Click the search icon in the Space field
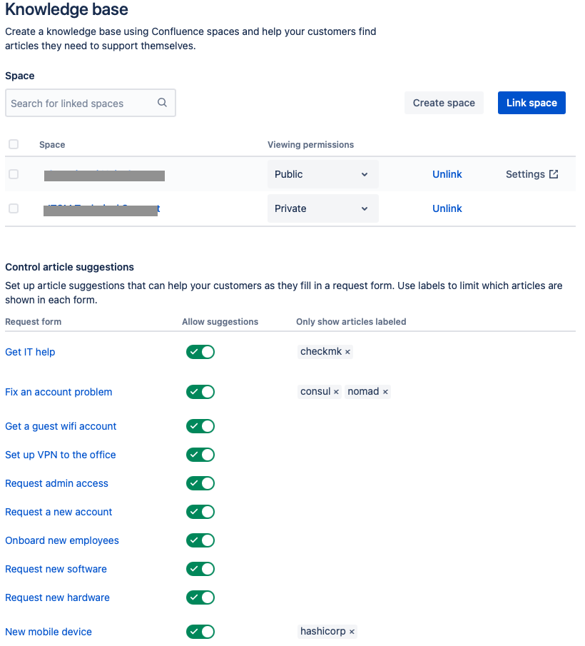585x646 pixels. point(162,102)
